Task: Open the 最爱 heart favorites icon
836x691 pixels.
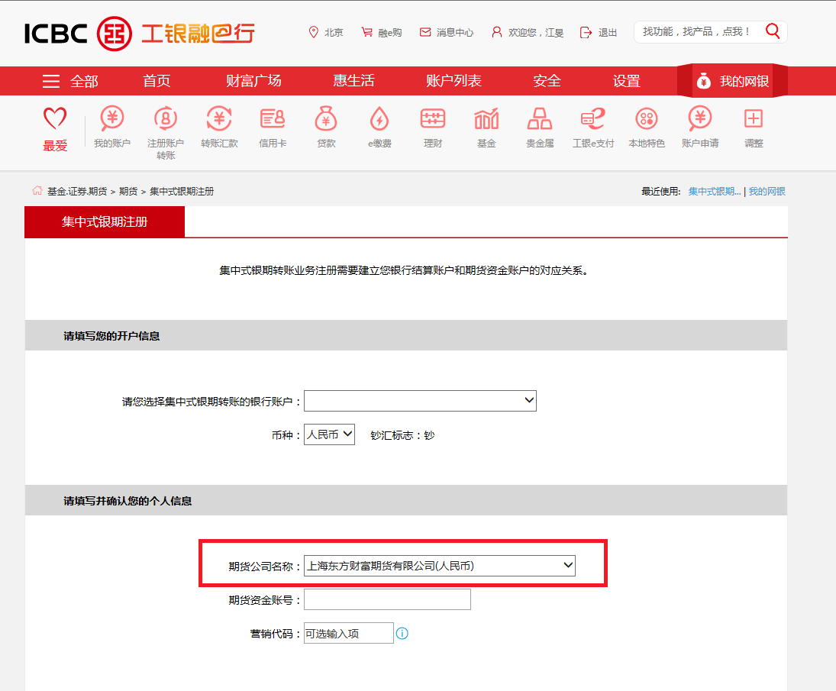Action: [55, 118]
